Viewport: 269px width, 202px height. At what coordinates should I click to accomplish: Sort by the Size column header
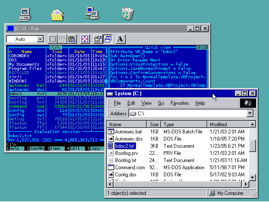[154, 125]
